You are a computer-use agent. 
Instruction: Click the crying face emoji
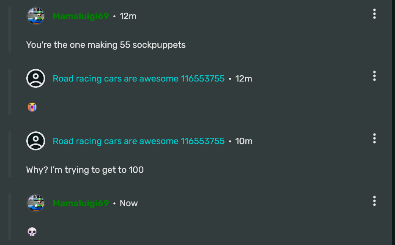(x=32, y=107)
